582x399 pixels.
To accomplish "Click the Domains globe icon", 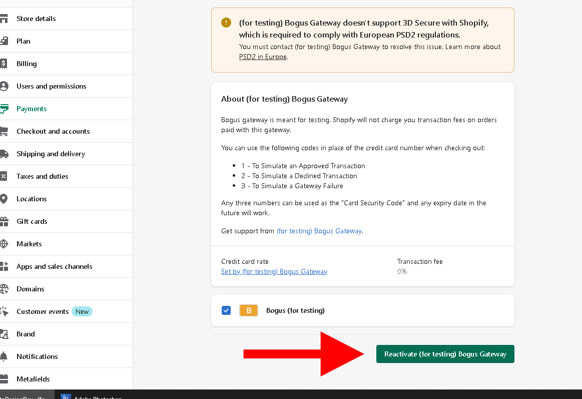I will click(x=4, y=289).
